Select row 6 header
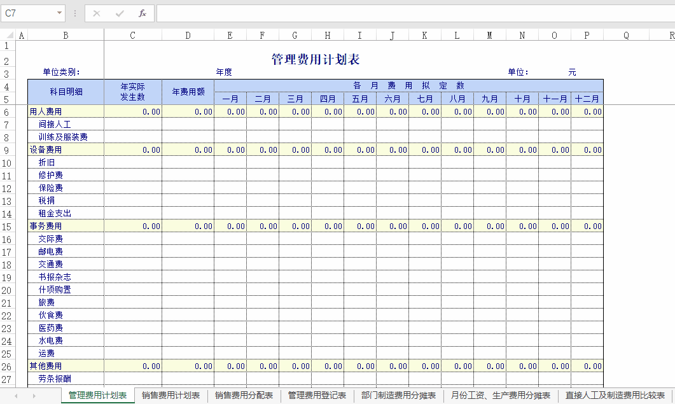This screenshot has width=675, height=404. [x=6, y=112]
